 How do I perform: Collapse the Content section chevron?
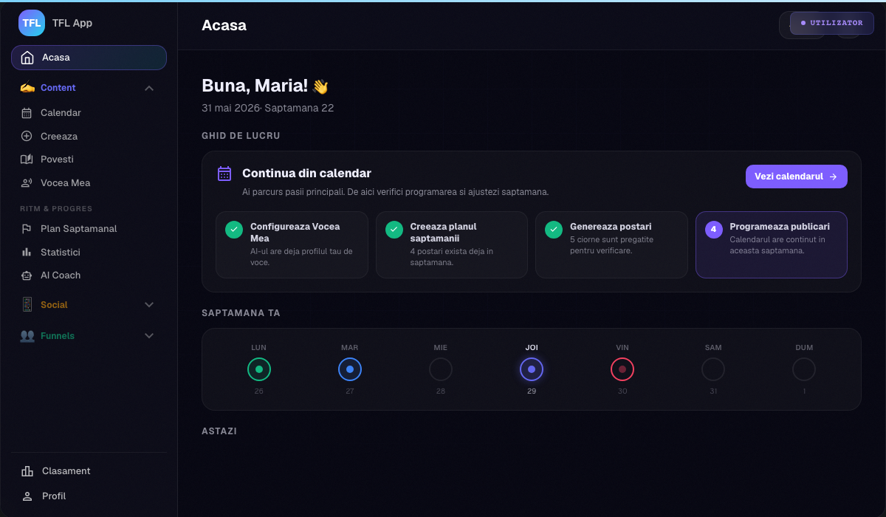[149, 88]
